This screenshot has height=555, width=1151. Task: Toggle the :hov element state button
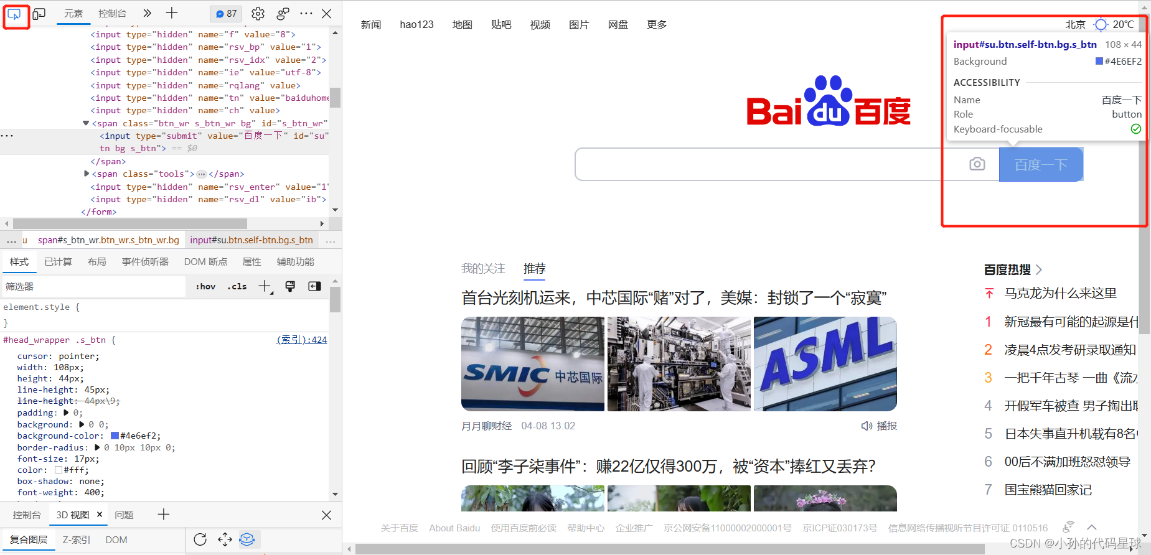tap(205, 287)
